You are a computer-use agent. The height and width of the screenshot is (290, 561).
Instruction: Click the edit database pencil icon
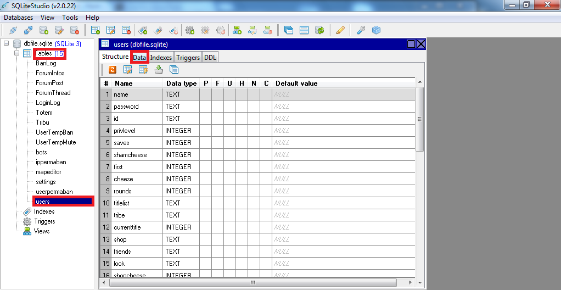pos(59,30)
